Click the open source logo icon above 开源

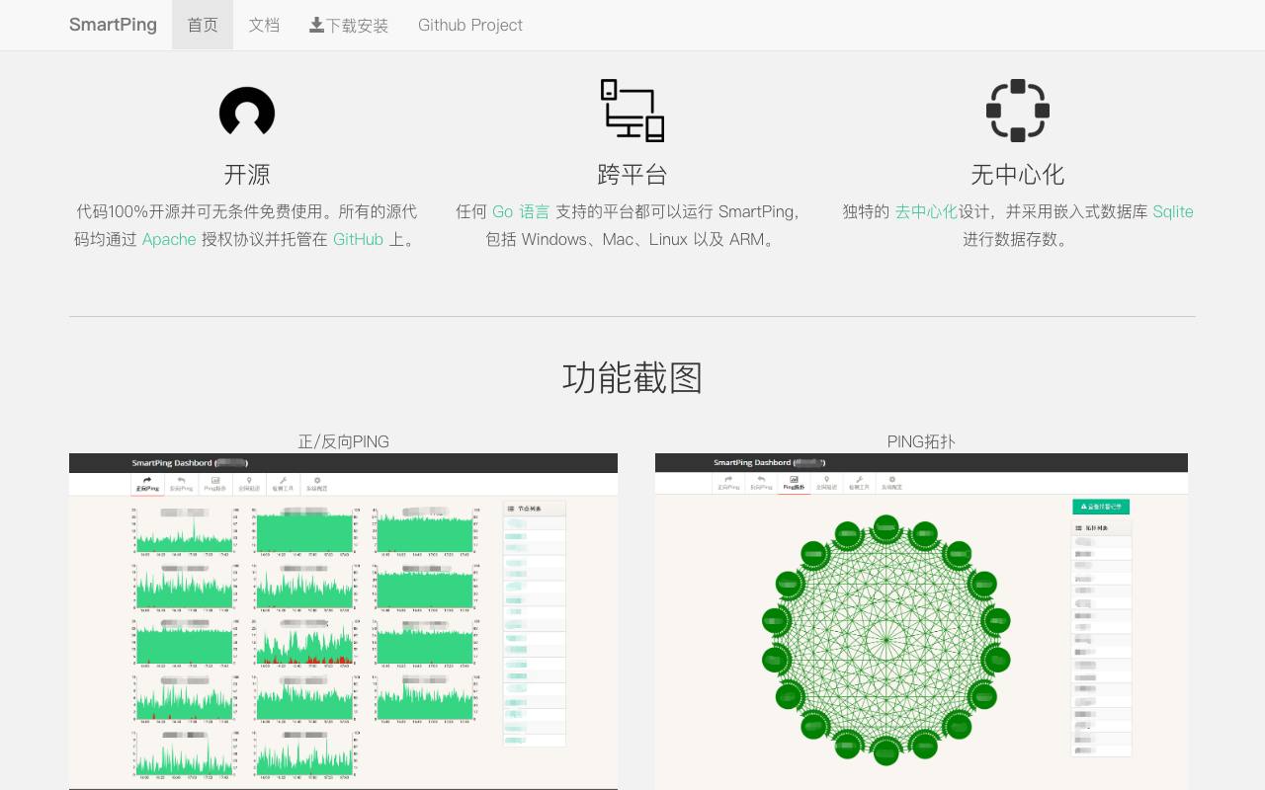[x=247, y=111]
